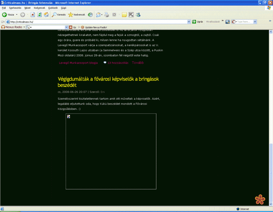Click the Vissza back button

click(8, 15)
